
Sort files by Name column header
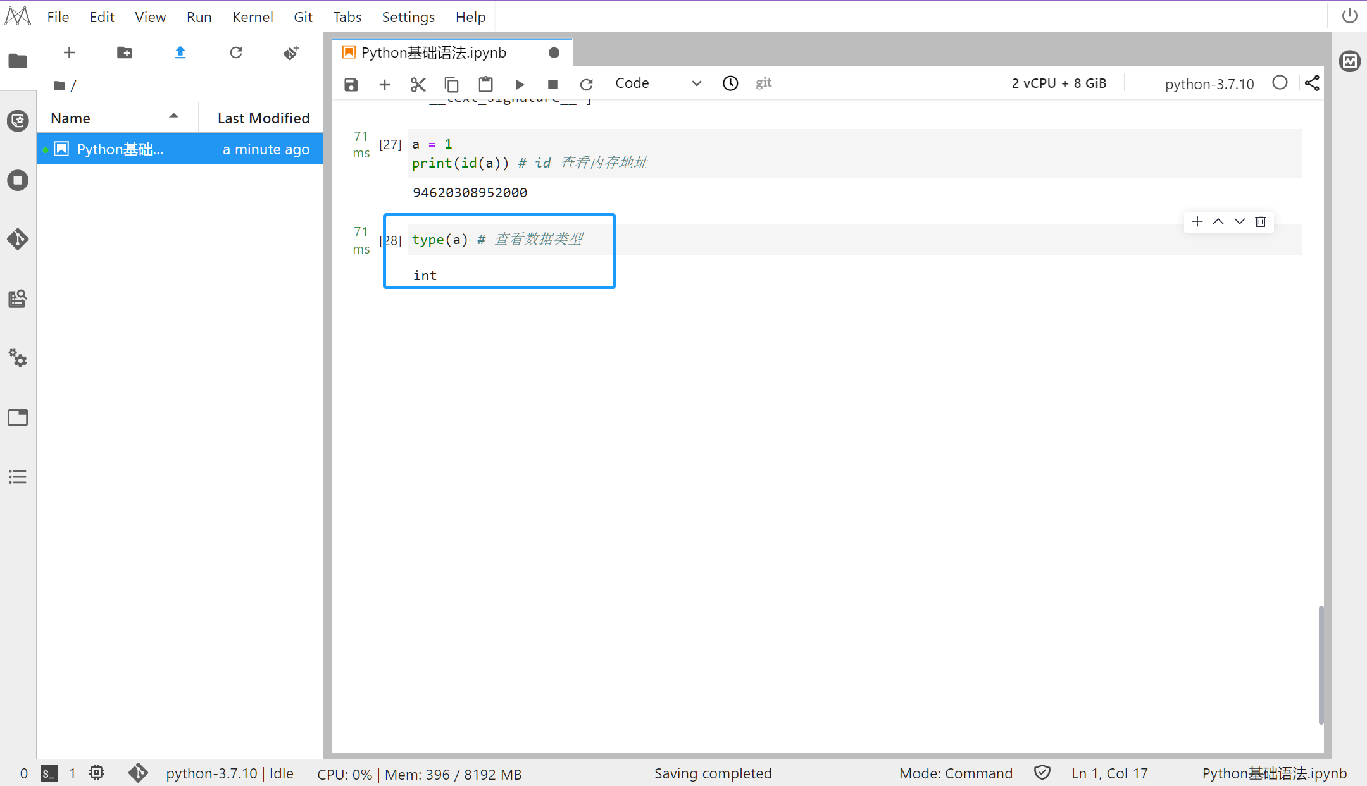pos(117,118)
